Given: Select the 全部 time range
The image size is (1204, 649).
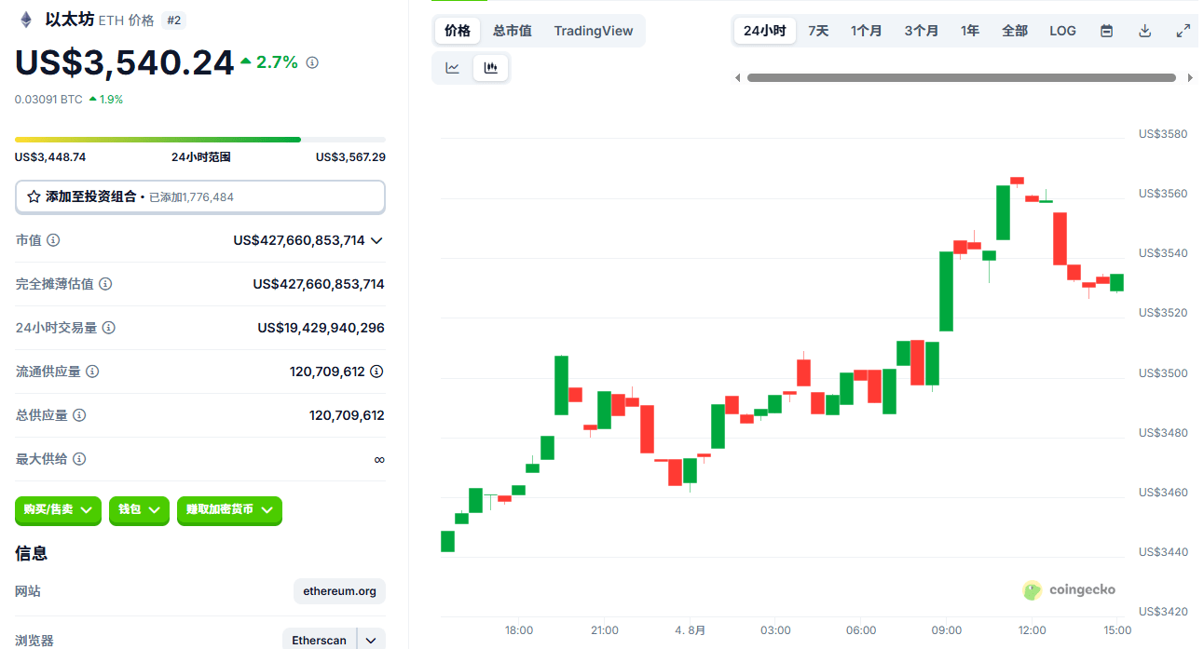Looking at the screenshot, I should 1015,31.
